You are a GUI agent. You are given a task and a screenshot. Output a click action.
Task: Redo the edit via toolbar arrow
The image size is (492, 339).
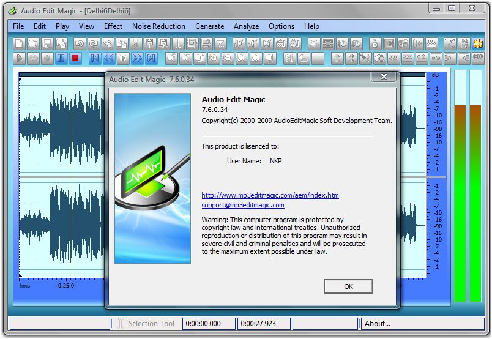[x=94, y=43]
